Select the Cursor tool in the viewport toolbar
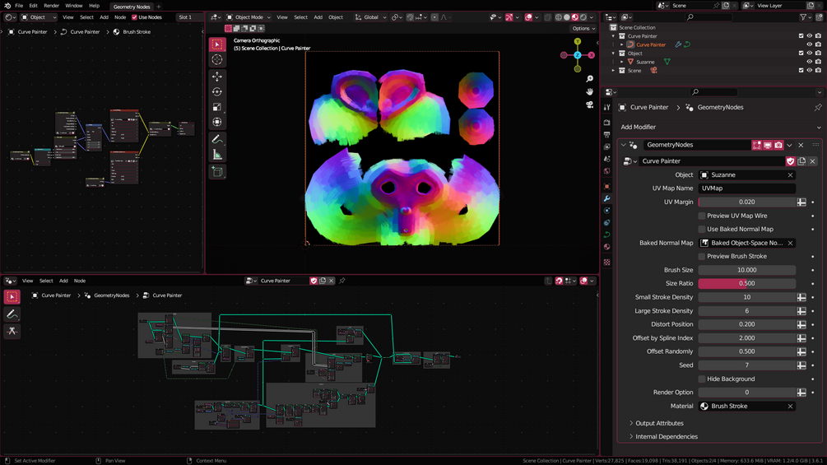Image resolution: width=827 pixels, height=465 pixels. click(x=216, y=59)
